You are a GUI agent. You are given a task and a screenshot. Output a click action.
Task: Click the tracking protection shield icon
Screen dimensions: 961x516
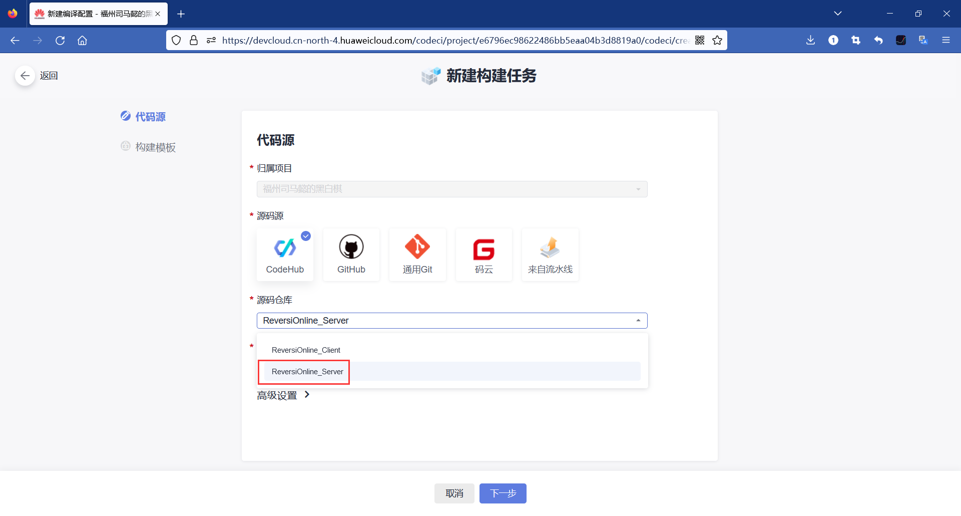pos(176,40)
